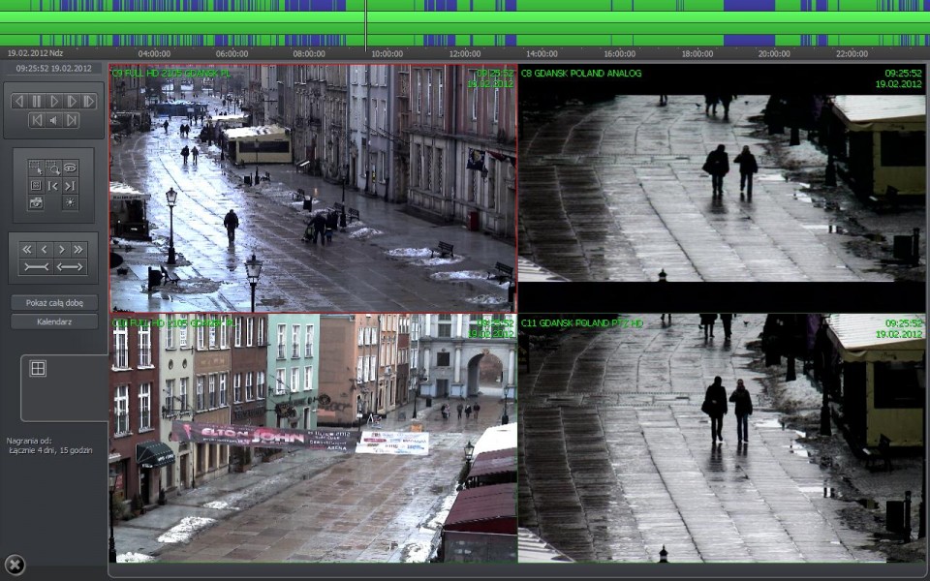Click the save floppy disk icon

[x=36, y=185]
